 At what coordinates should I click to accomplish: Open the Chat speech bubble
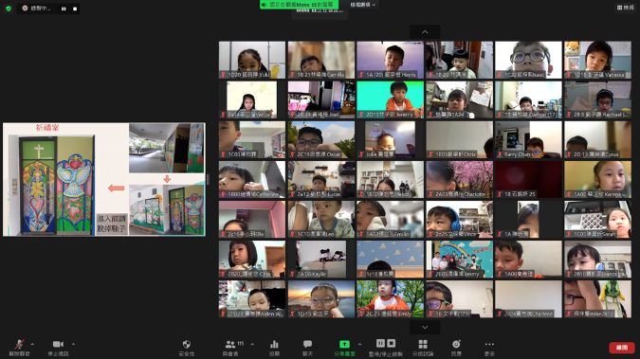point(307,348)
